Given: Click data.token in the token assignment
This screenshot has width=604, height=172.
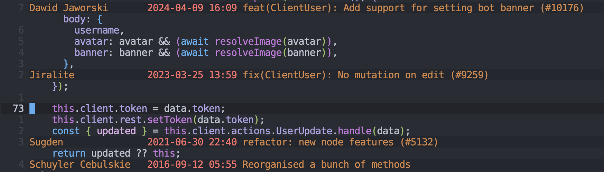Looking at the screenshot, I should coord(192,108).
